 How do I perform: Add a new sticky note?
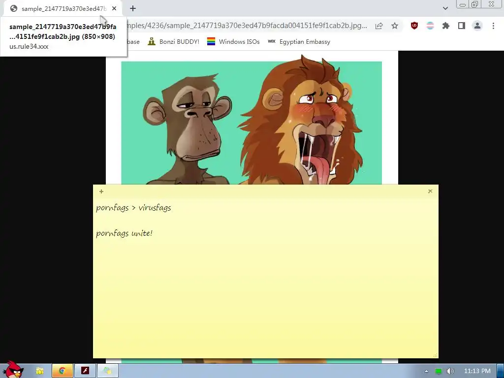pos(101,191)
